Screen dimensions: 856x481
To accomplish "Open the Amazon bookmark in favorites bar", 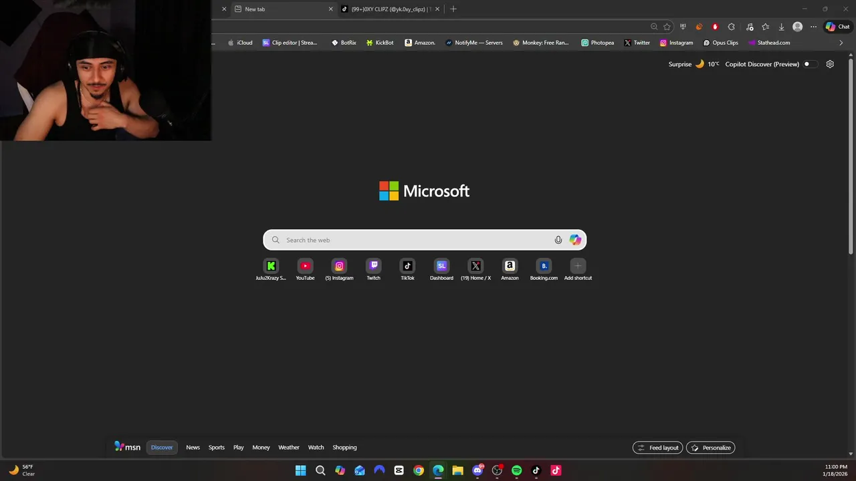I will tap(420, 43).
